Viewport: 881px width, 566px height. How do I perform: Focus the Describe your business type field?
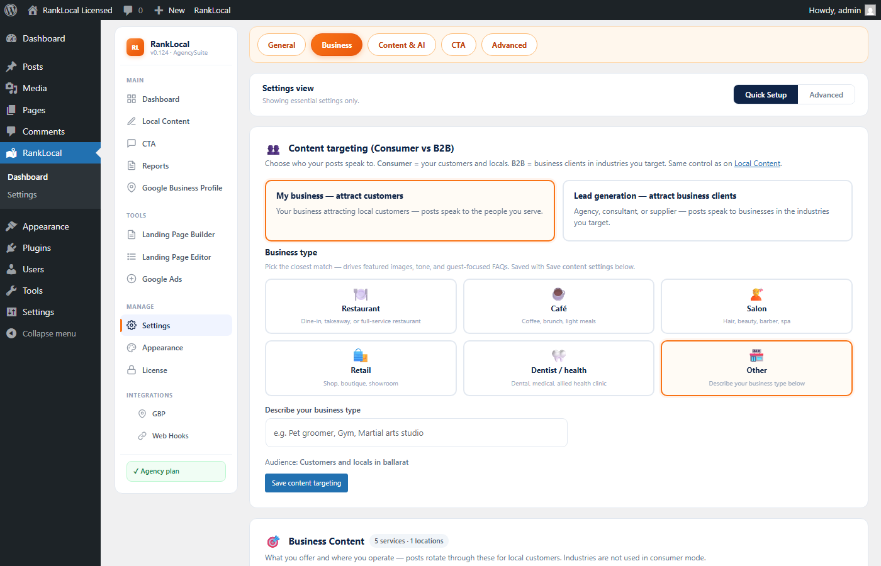point(416,433)
